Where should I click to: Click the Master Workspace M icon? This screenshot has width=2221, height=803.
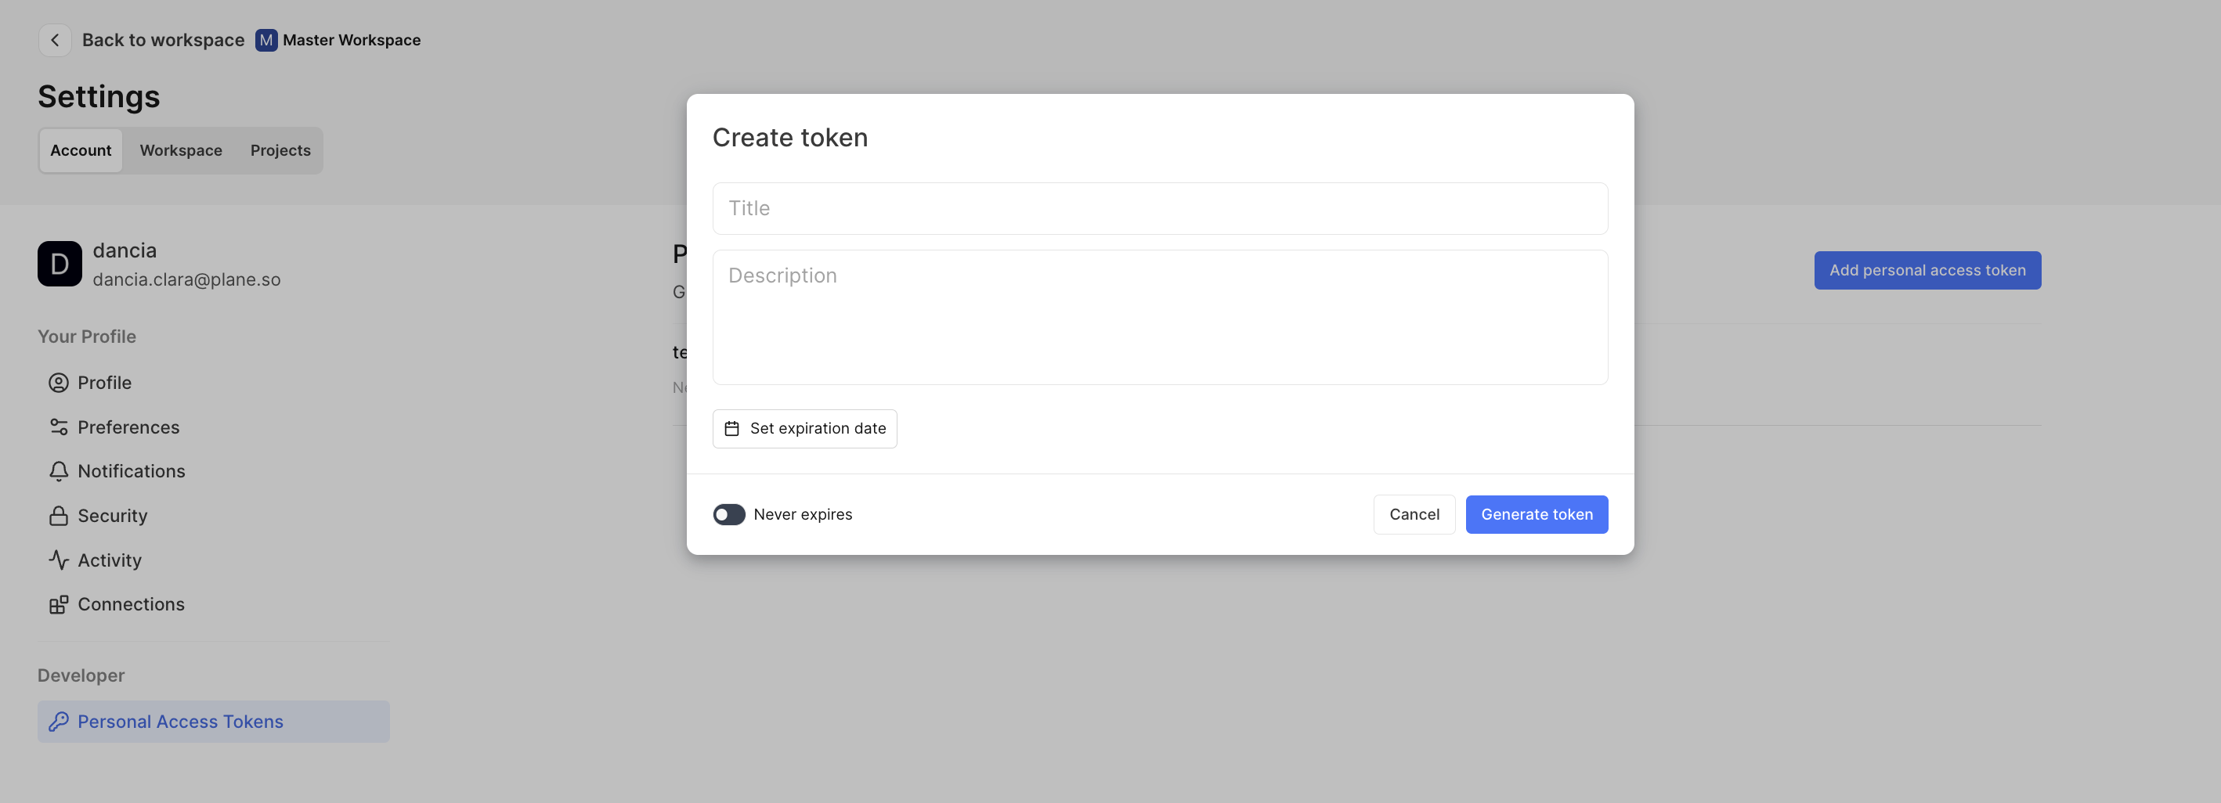click(x=265, y=40)
